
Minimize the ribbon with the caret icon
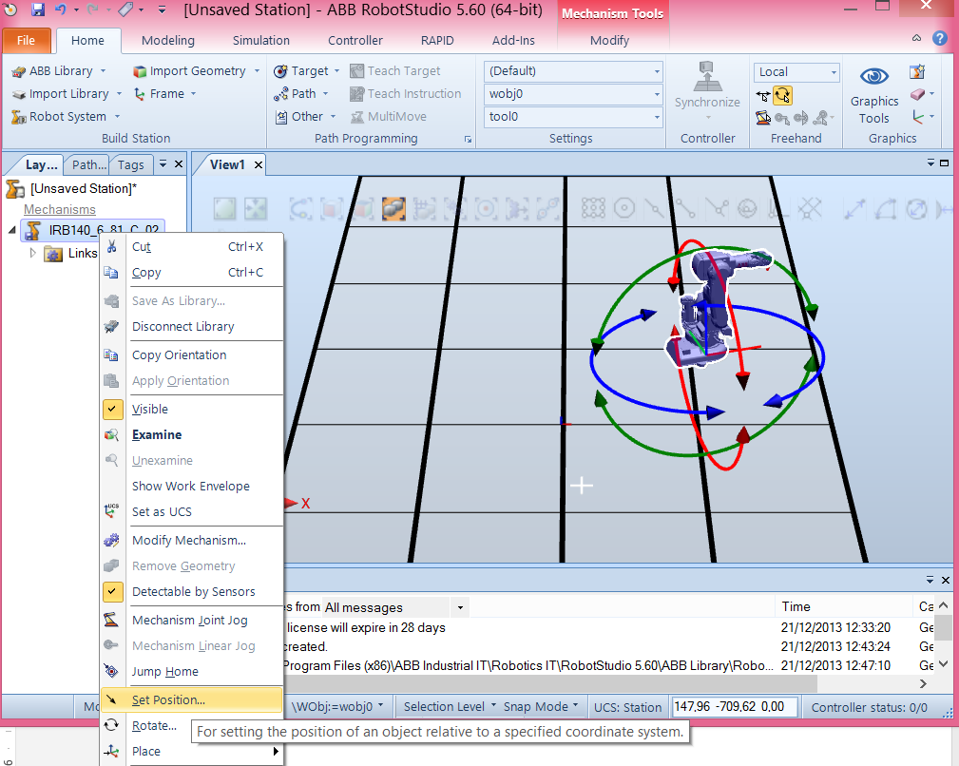(916, 38)
